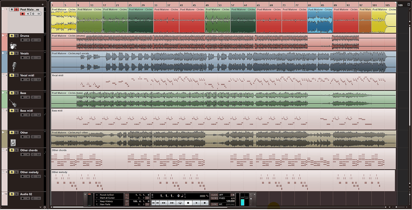Screen dimensions: 412x210
Task: Click the keys icon on Bass midi track
Action: point(38,115)
